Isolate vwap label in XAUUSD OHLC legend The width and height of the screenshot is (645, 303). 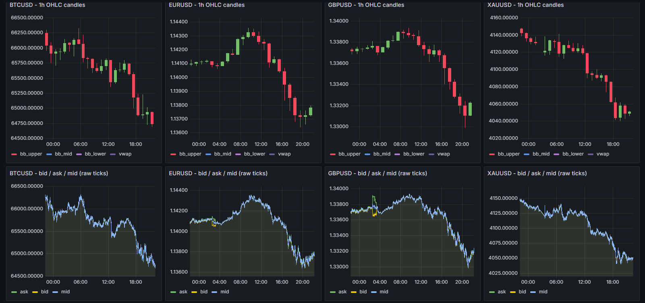click(603, 154)
